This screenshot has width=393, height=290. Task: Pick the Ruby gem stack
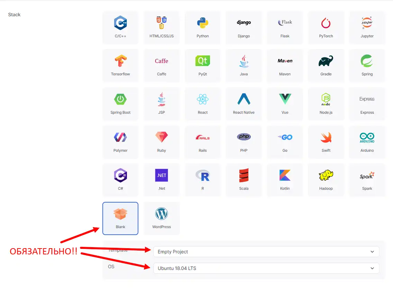(x=162, y=142)
